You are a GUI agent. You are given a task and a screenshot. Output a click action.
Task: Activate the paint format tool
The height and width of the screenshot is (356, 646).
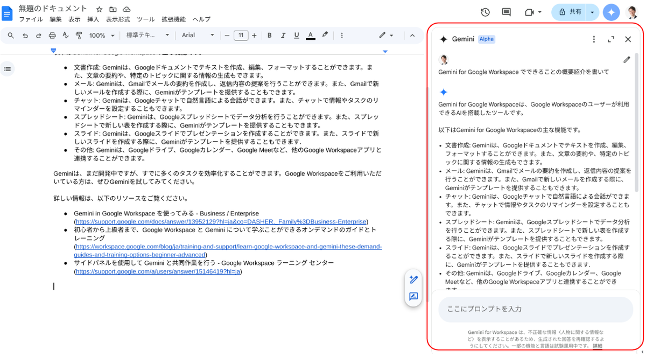(x=79, y=36)
